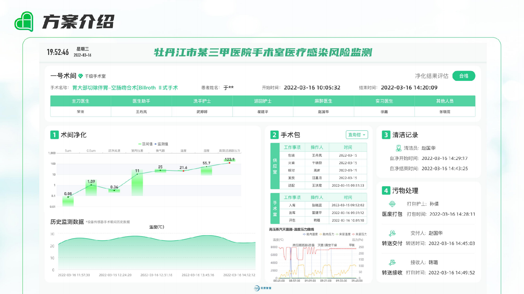Toggle the 区间值 legend series

[x=145, y=144]
